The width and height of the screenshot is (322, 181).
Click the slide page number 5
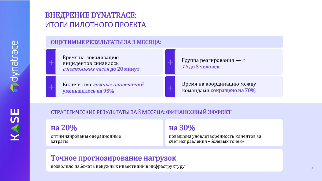[x=312, y=169]
